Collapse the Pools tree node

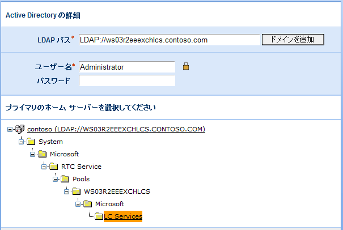point(56,179)
